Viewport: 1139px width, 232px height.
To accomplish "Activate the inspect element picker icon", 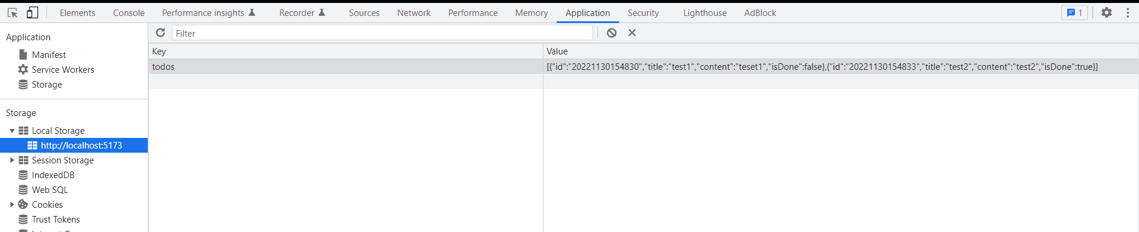I will tap(12, 12).
